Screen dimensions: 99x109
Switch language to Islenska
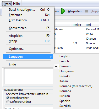point(76,76)
